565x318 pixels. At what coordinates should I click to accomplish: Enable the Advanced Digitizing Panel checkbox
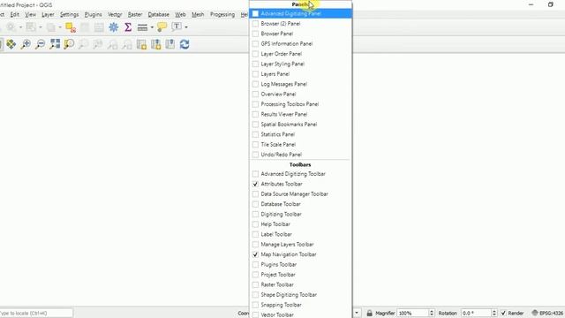pyautogui.click(x=255, y=14)
